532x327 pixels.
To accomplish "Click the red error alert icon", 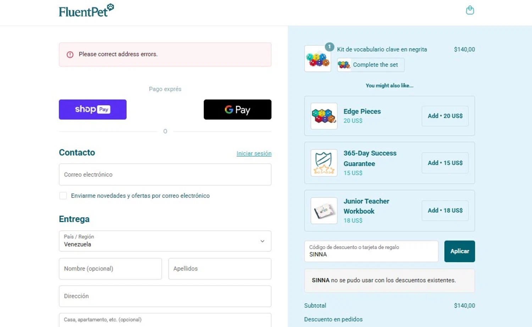I will point(70,55).
